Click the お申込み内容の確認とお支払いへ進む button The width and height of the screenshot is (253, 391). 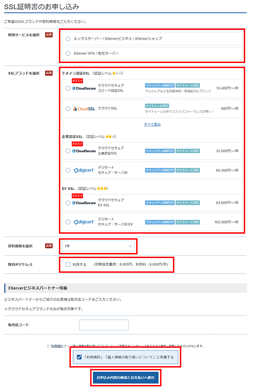pos(126,378)
